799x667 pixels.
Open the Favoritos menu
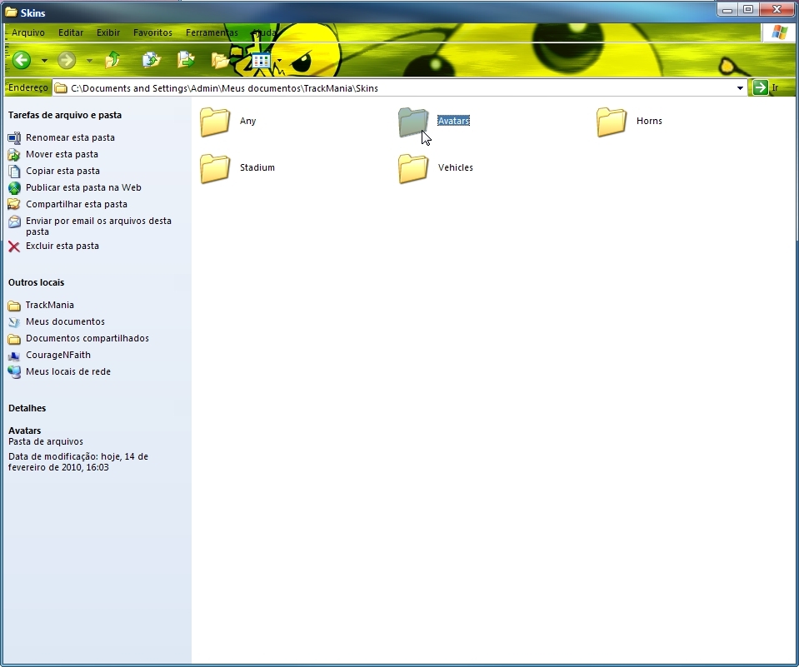(152, 32)
